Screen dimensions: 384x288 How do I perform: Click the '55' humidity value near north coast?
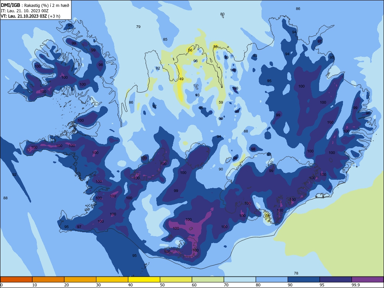215,46
